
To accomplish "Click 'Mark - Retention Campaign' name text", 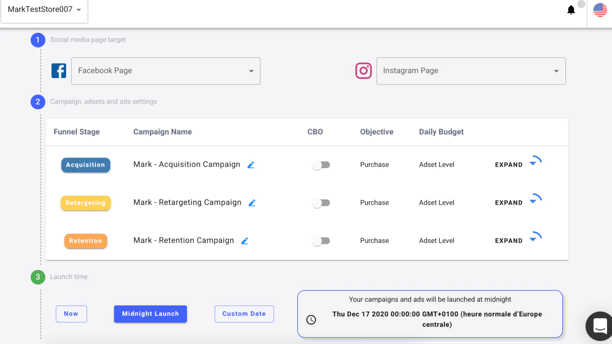I will [184, 240].
